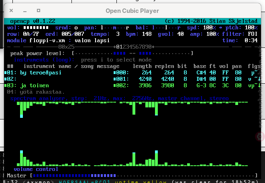Toggle the srnd surround indicator

76,28
